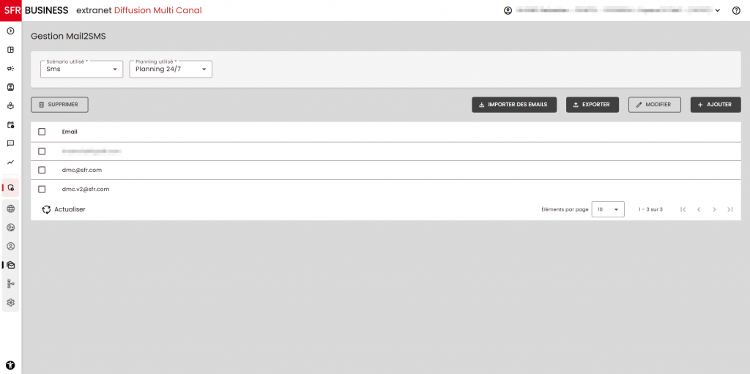
Task: Click the megaphone campaign icon in sidebar
Action: (x=10, y=68)
